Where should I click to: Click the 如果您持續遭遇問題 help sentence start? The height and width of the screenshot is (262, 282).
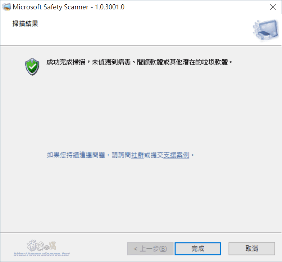(76, 155)
